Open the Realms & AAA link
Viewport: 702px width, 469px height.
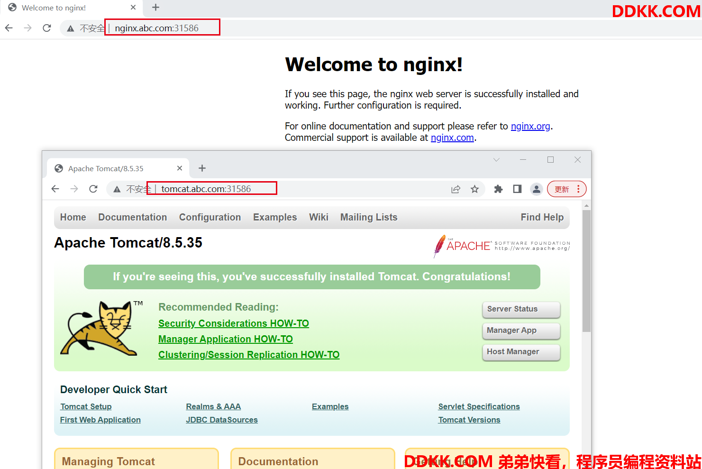click(x=213, y=406)
